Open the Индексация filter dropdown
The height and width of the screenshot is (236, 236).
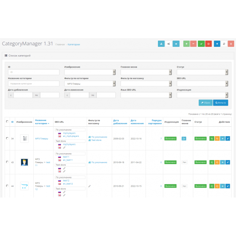(202, 95)
